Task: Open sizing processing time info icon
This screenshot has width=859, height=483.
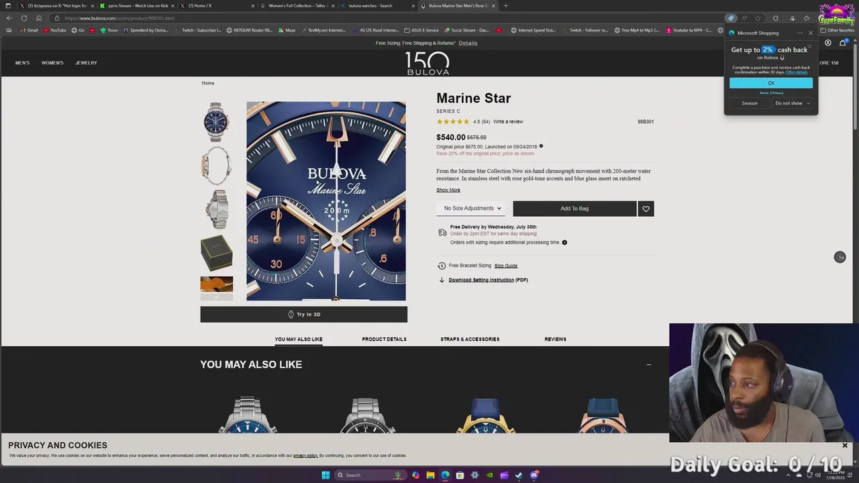Action: 564,242
